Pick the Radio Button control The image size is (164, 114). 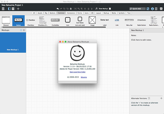[141, 21]
